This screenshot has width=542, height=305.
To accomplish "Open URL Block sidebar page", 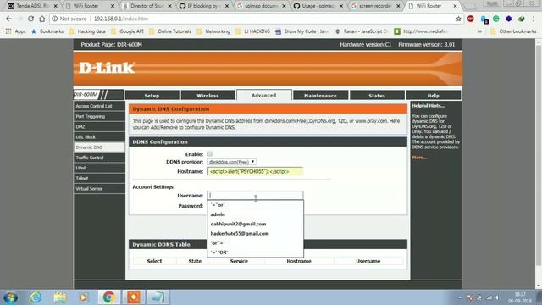I will click(x=99, y=137).
